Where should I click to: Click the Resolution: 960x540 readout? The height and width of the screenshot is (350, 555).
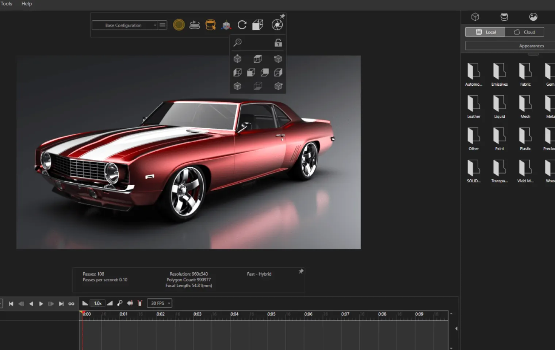point(189,274)
